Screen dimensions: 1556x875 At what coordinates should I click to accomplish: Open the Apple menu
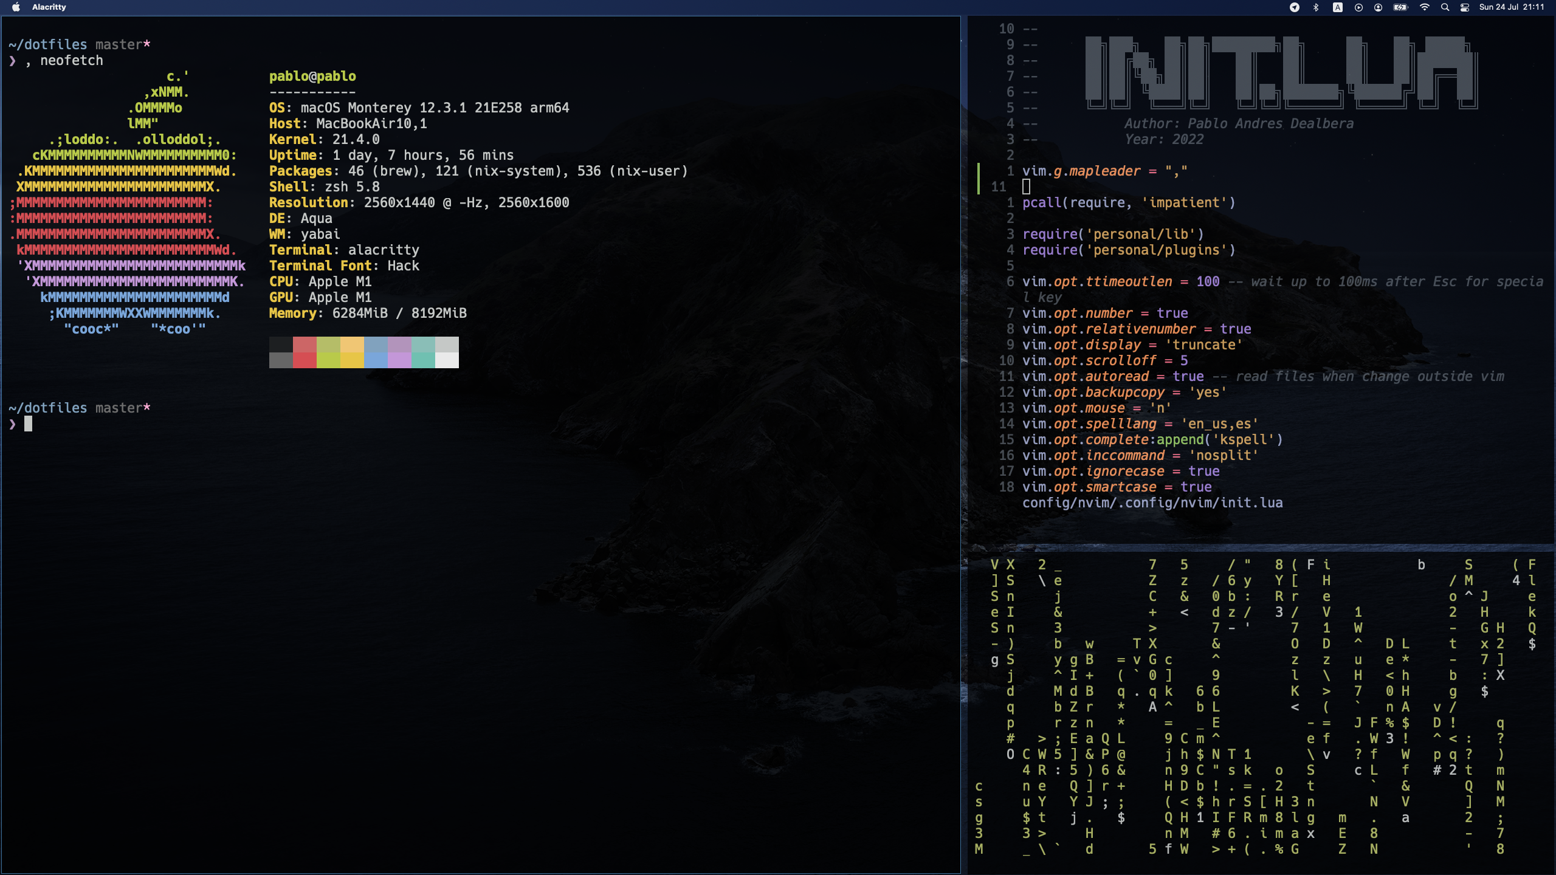point(16,7)
